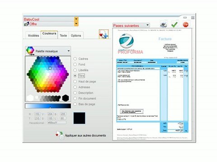This screenshot has width=217, height=162.
Task: Select the Bas de page option
Action: pos(75,104)
